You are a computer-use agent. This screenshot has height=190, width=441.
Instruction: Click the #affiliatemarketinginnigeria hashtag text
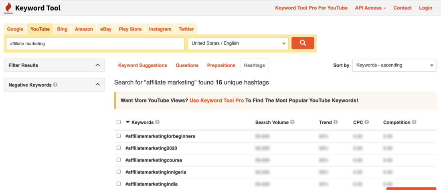click(156, 172)
